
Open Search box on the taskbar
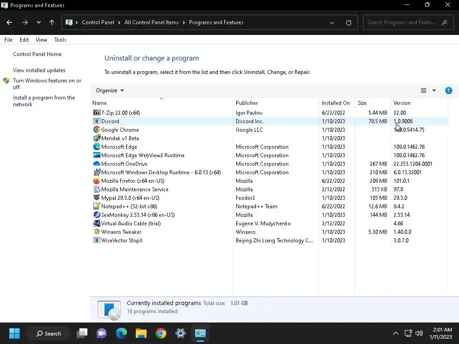pos(48,333)
